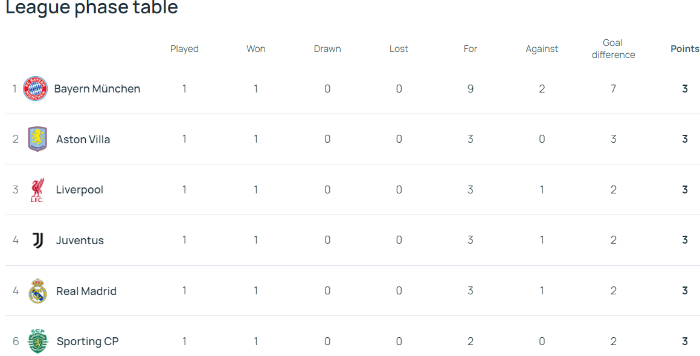The image size is (700, 356).
Task: Click the Drawn column header
Action: pos(327,49)
